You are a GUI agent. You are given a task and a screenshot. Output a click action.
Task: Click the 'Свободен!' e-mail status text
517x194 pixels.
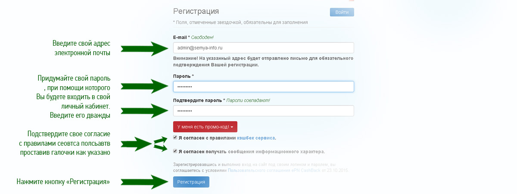tap(202, 38)
